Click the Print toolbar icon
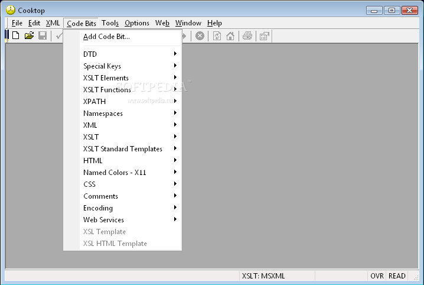 coord(247,35)
